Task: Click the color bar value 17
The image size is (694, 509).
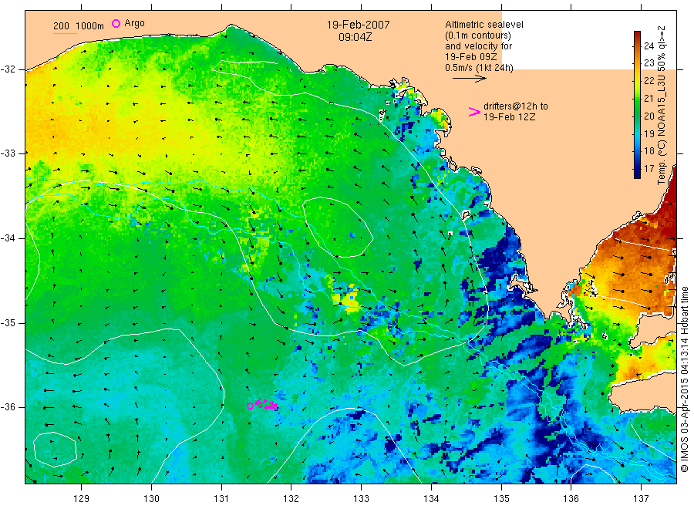Action: [649, 169]
